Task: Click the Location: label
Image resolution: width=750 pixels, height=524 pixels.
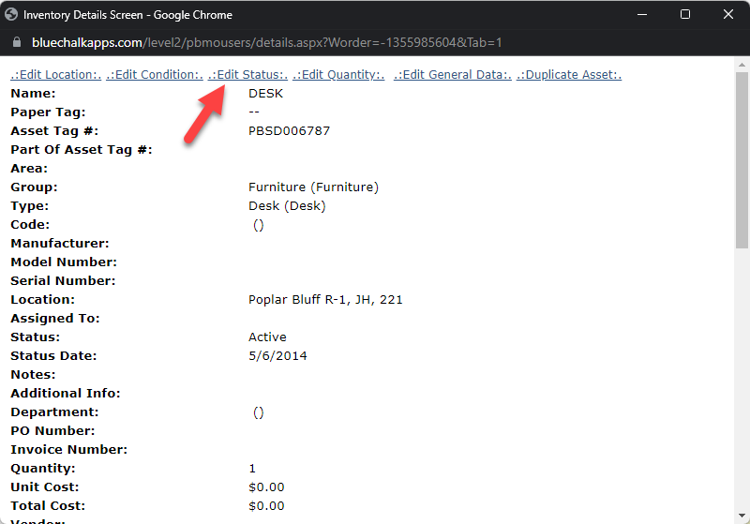Action: tap(42, 300)
